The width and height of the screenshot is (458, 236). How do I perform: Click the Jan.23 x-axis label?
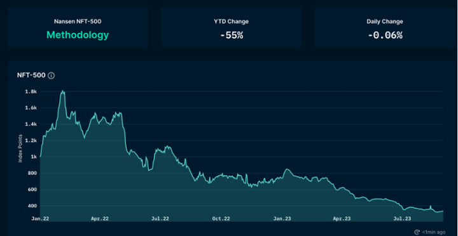click(x=282, y=218)
